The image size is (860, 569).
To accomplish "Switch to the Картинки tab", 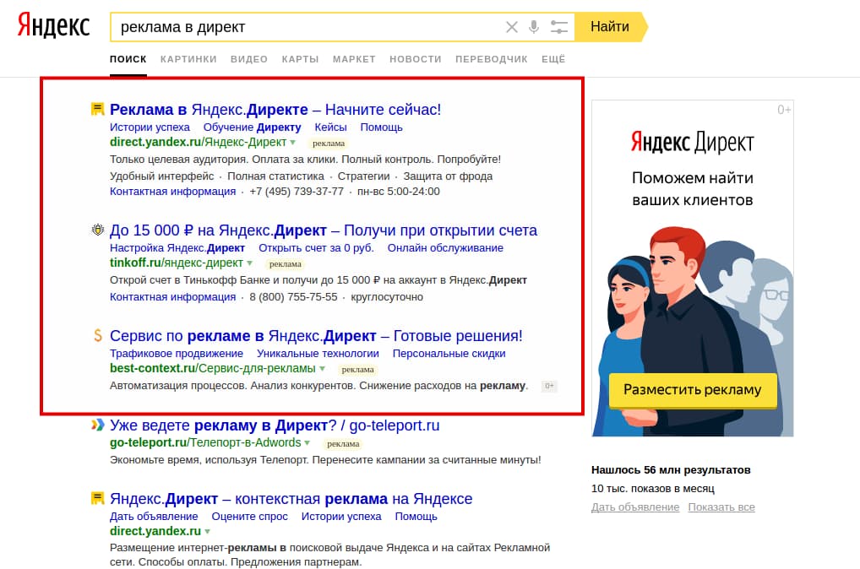I will click(x=188, y=59).
